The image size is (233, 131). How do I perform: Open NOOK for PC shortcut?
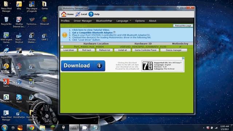point(6,98)
